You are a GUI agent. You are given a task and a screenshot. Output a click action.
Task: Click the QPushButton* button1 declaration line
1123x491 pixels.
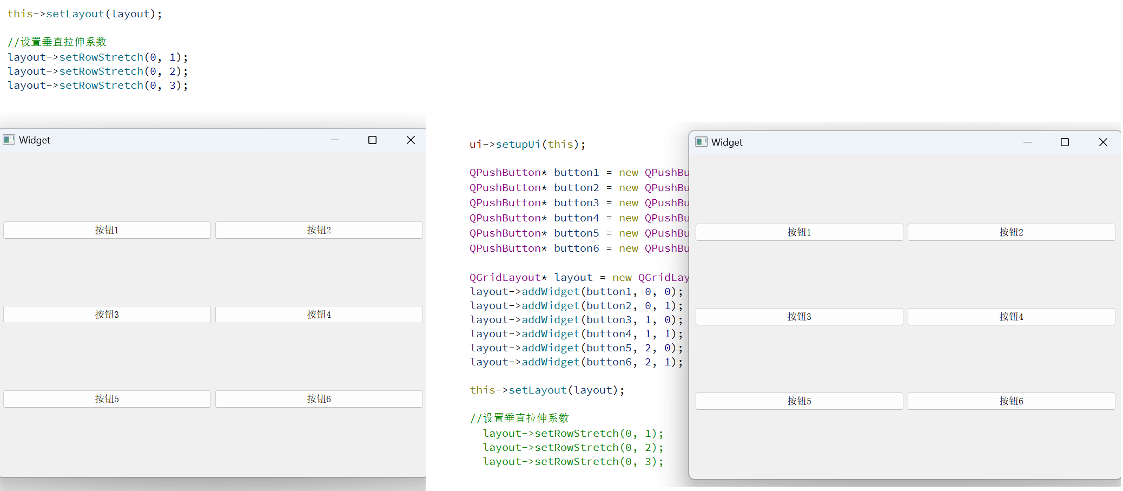[579, 172]
